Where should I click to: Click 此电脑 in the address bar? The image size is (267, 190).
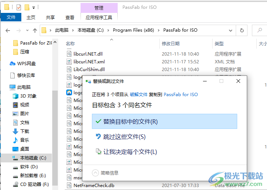point(62,30)
